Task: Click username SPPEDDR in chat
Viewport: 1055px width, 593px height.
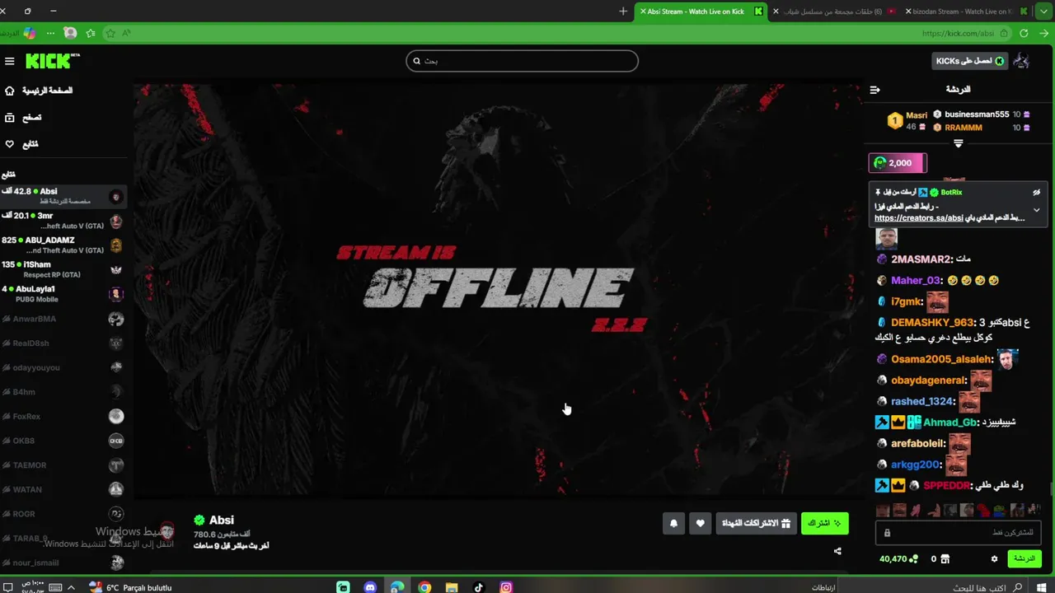Action: coord(946,486)
